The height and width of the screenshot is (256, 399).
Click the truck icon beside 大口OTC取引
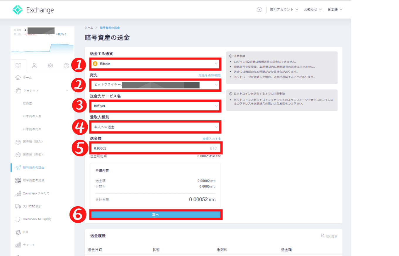[x=18, y=206]
